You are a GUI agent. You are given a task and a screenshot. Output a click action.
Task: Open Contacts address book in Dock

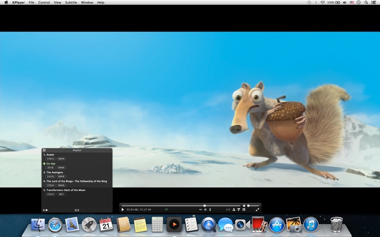point(123,225)
